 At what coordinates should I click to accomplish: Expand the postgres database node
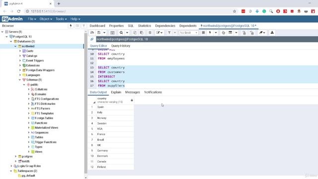click(x=15, y=157)
